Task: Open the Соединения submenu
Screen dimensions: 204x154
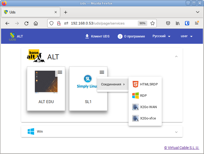Action: pos(113,84)
